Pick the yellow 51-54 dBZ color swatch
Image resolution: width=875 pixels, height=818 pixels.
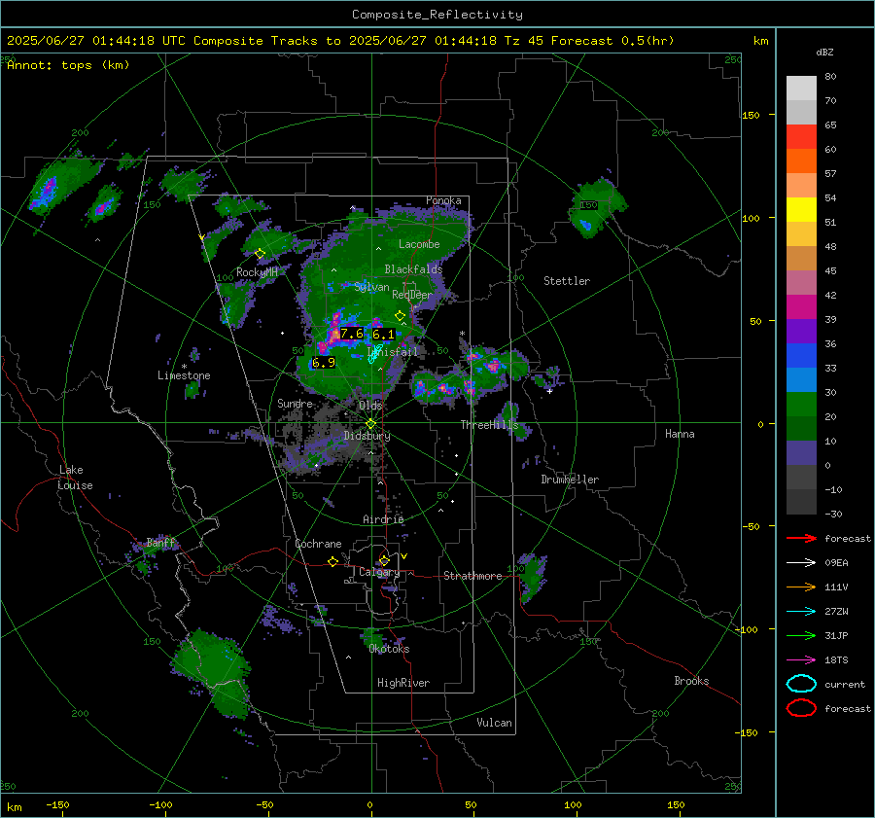point(801,209)
